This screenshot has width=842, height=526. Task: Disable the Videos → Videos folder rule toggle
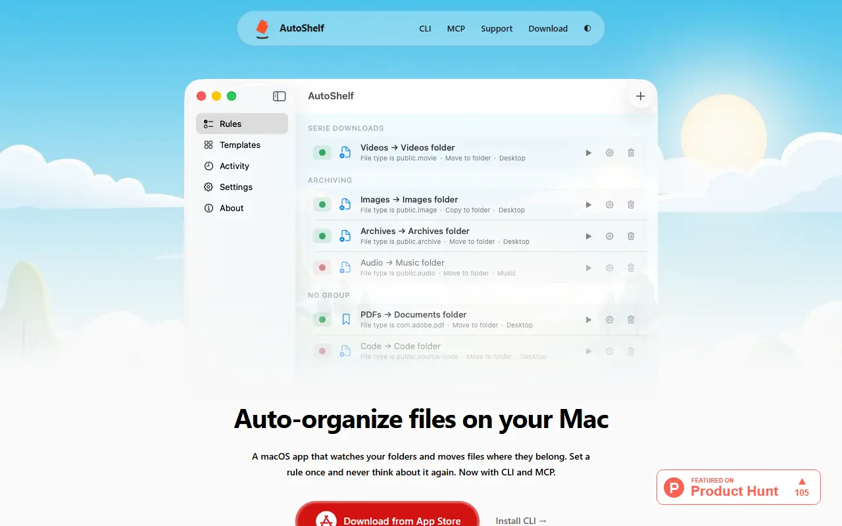coord(322,153)
